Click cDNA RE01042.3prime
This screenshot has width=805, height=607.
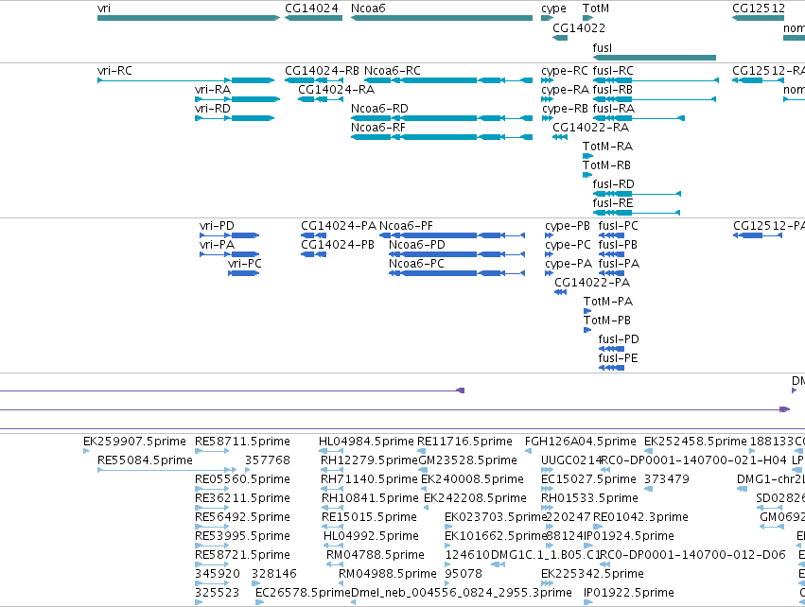(x=599, y=527)
